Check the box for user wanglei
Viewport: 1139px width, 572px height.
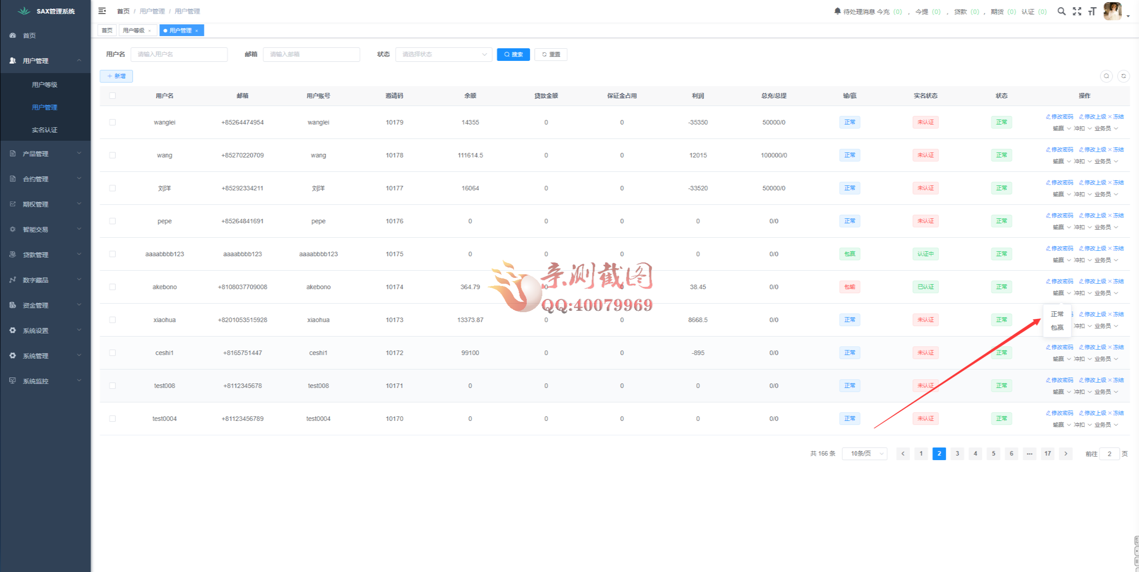click(112, 122)
